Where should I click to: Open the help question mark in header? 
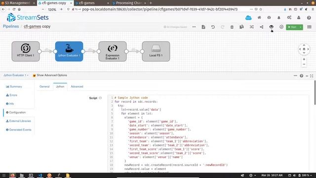tap(309, 18)
